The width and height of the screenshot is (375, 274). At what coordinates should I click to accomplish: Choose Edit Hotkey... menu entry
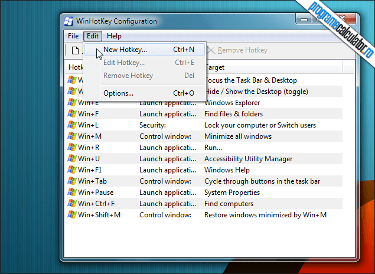(145, 63)
